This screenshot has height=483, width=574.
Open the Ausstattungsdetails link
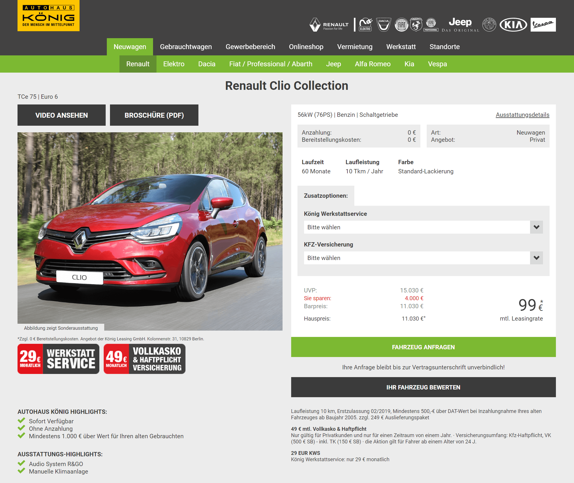[x=522, y=115]
